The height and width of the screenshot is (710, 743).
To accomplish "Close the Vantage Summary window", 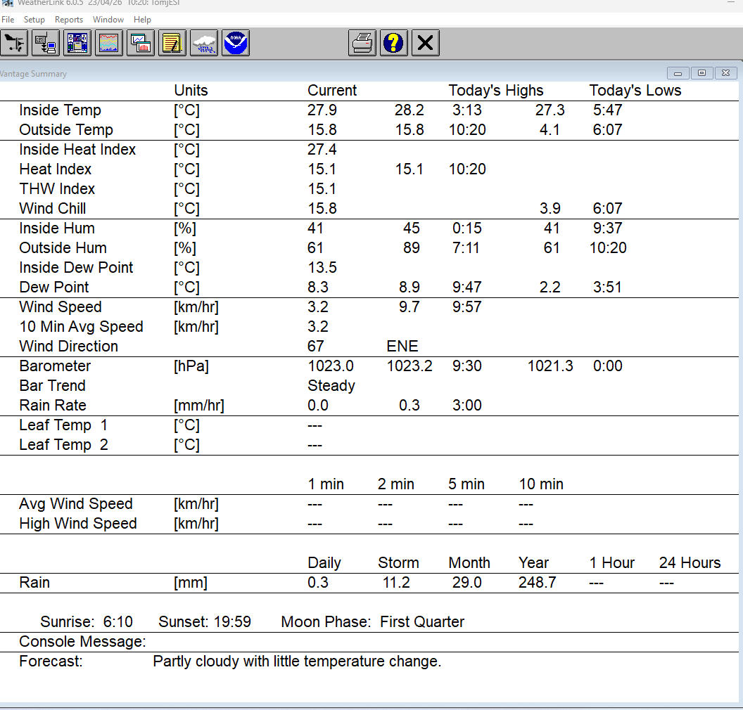I will click(x=726, y=73).
